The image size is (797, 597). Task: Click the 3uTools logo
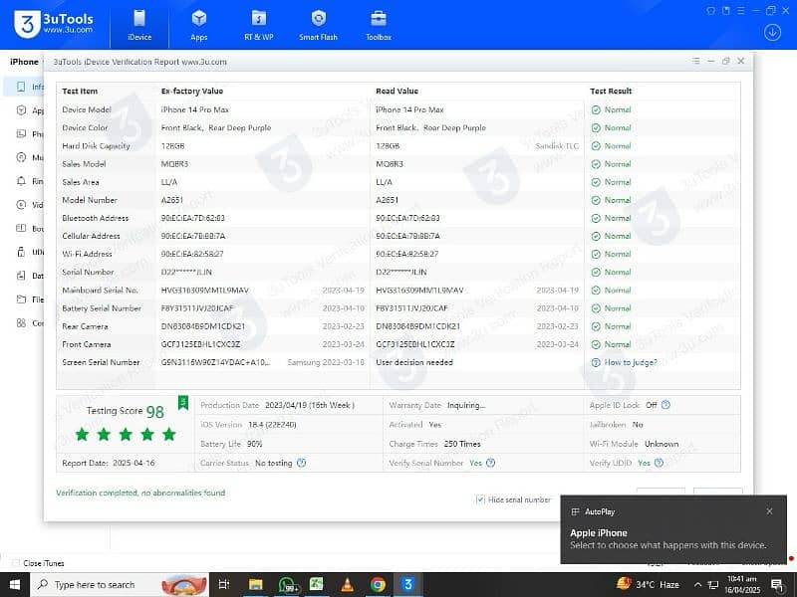[54, 23]
